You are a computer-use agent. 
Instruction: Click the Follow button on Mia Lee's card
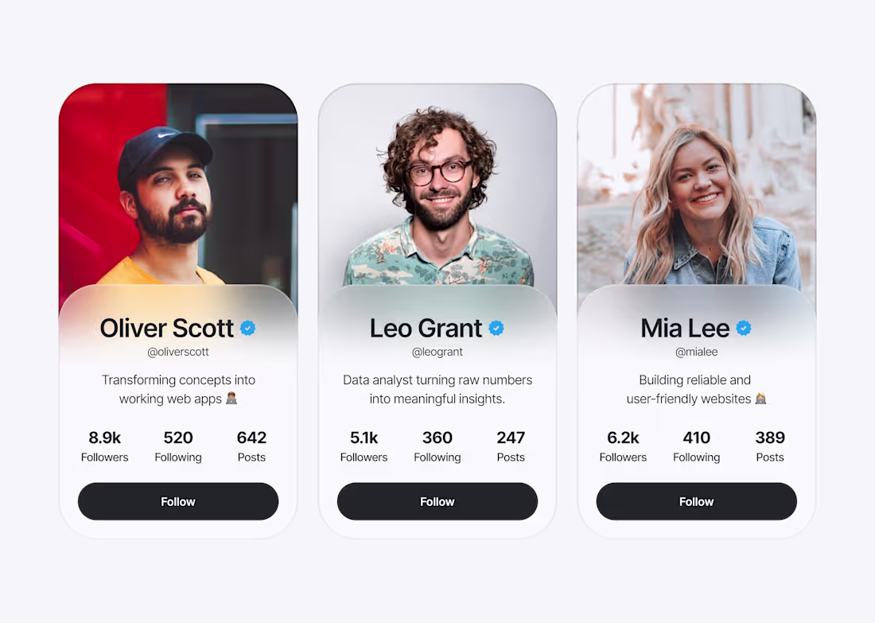point(696,501)
